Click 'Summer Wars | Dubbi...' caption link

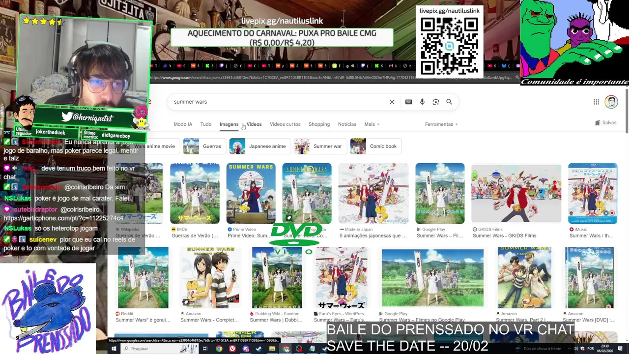pyautogui.click(x=276, y=320)
